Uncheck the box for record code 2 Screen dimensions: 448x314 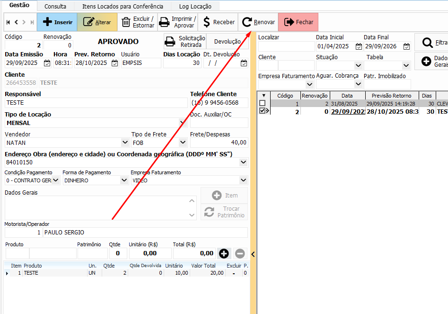click(x=262, y=111)
